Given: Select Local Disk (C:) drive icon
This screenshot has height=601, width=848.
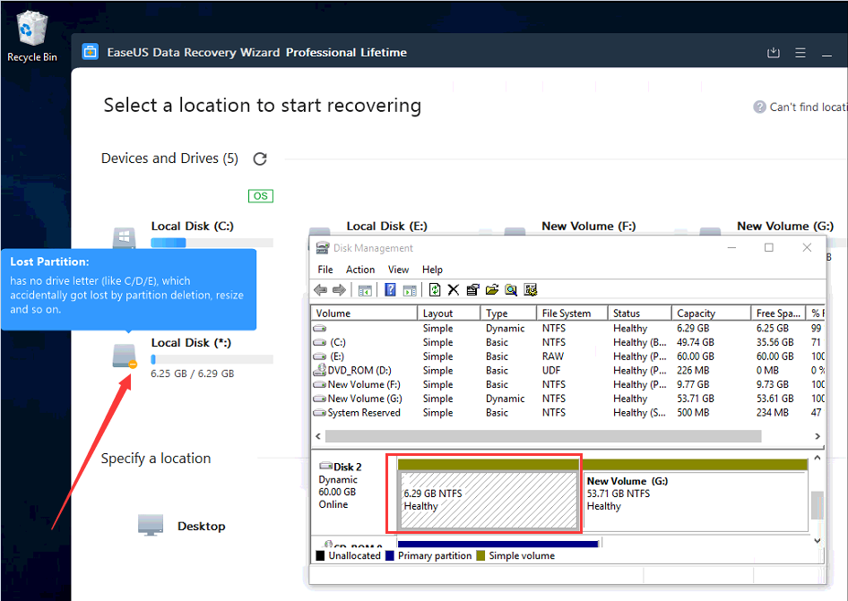Looking at the screenshot, I should pyautogui.click(x=124, y=236).
